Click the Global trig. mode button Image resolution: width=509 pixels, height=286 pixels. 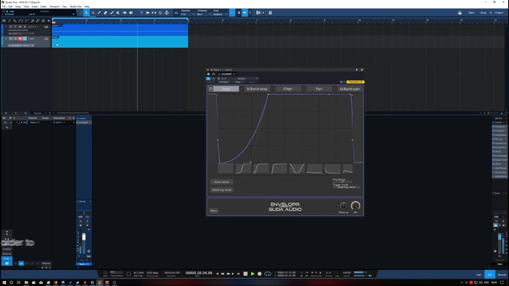(221, 190)
